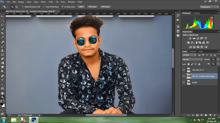The width and height of the screenshot is (220, 123).
Task: Select the Gradient tool
Action: coord(2,63)
